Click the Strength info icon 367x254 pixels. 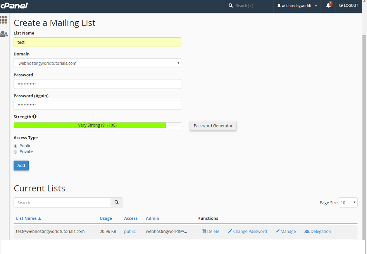tap(34, 117)
